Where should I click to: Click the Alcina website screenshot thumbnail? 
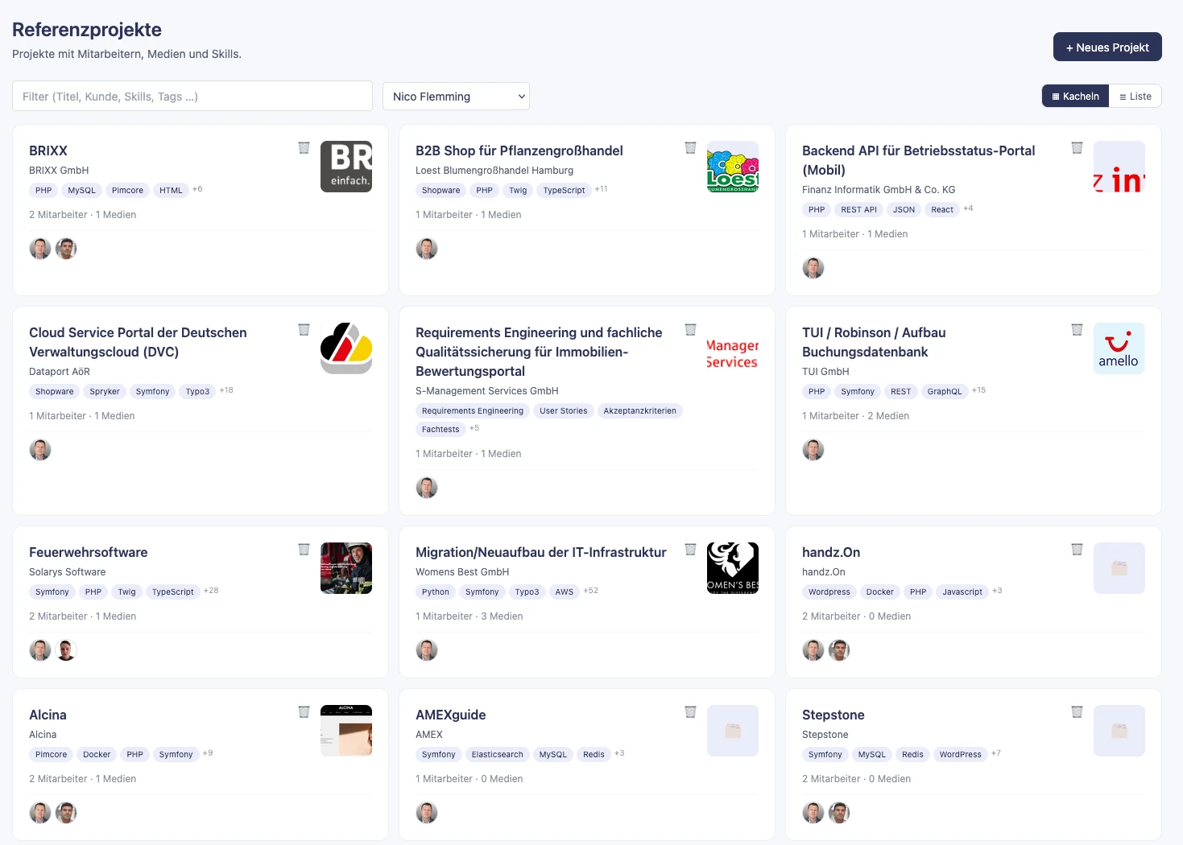[x=346, y=731]
